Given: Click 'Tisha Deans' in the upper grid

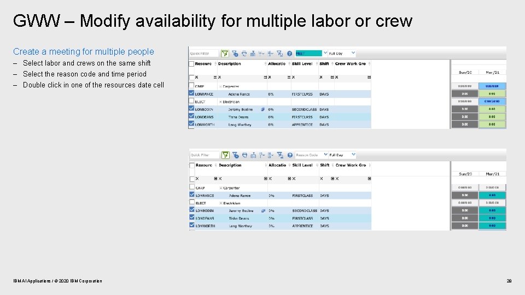Looking at the screenshot, I should (238, 117).
